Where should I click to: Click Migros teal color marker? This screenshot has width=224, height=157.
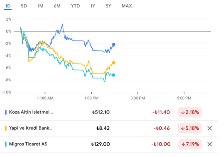click(6, 144)
